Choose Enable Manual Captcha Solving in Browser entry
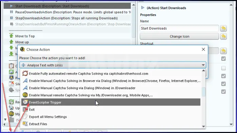 111,81
